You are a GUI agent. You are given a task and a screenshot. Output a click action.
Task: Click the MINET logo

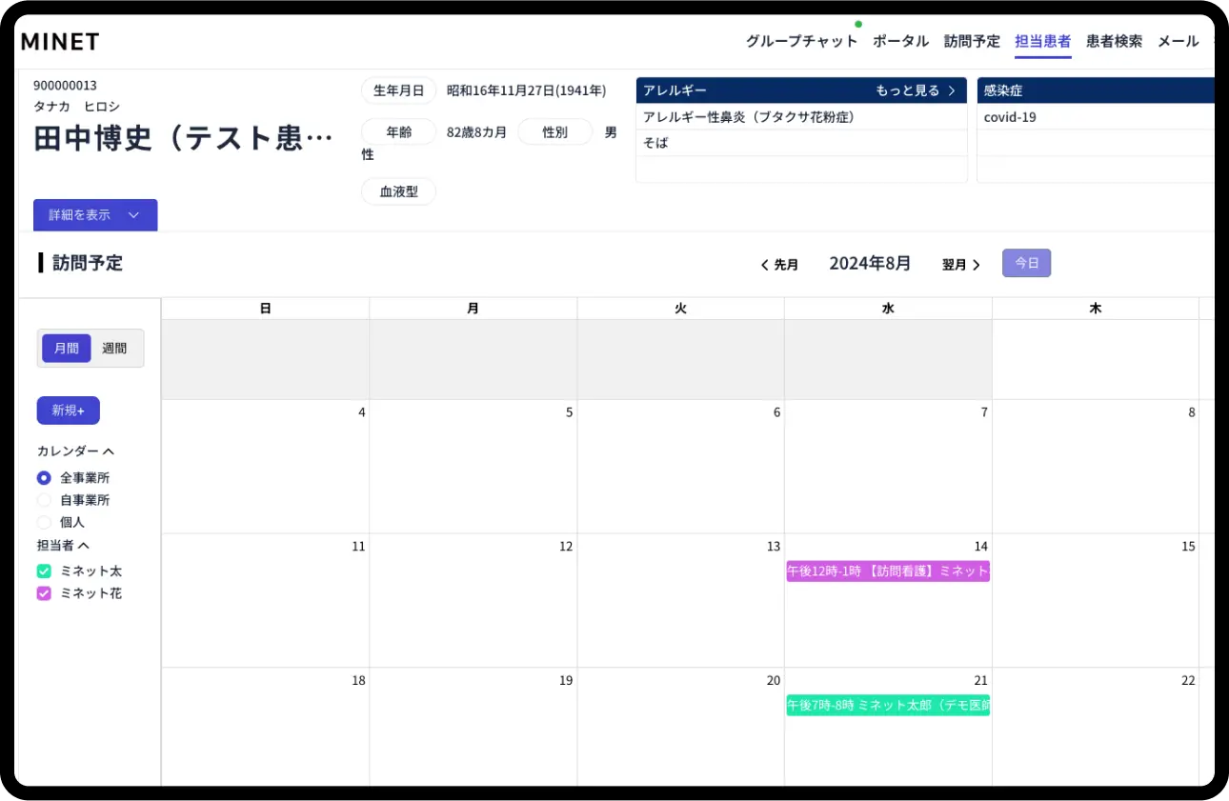(x=60, y=41)
